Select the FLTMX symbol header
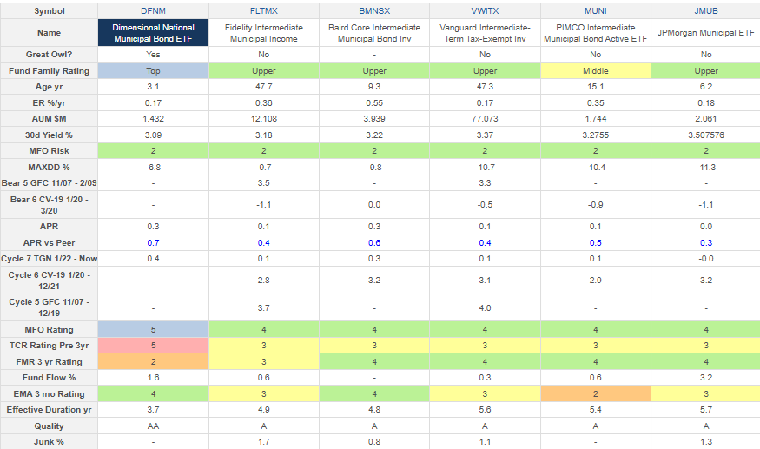The image size is (760, 449). pos(263,10)
